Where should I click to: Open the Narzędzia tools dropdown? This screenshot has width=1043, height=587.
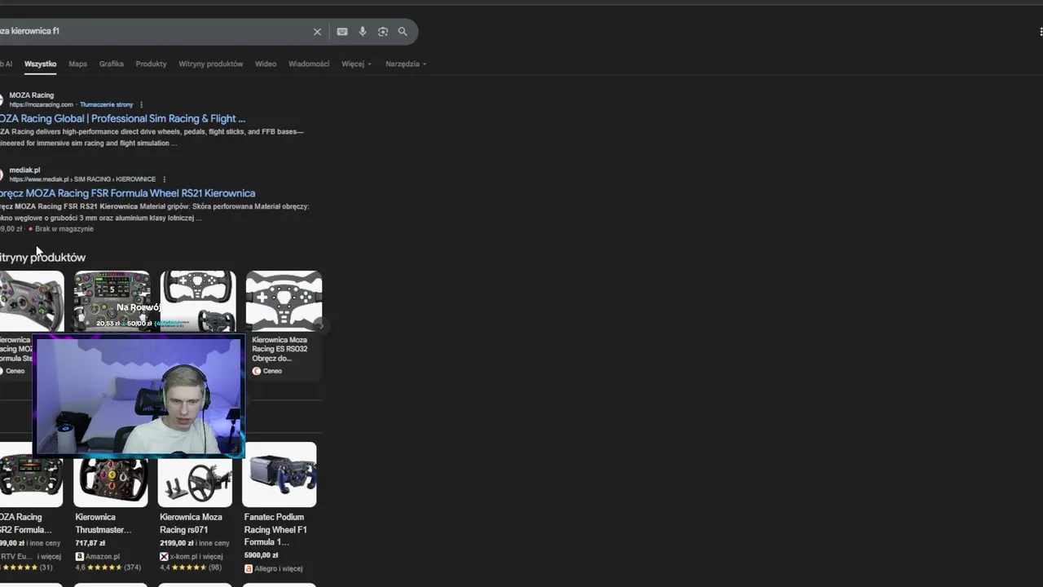click(406, 64)
